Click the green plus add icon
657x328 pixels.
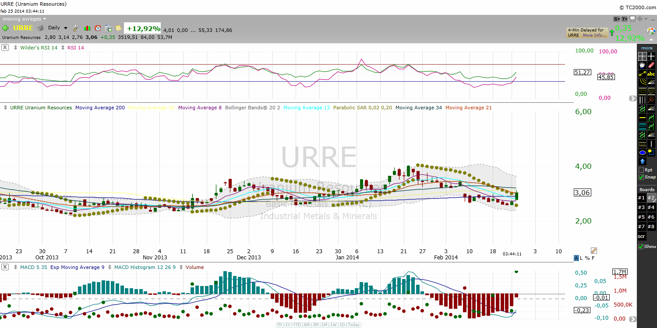click(5, 28)
